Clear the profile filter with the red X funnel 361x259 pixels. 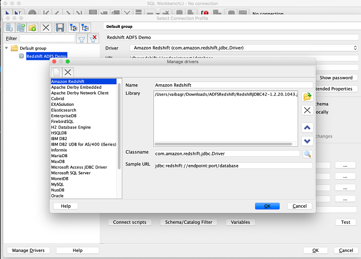[x=93, y=39]
